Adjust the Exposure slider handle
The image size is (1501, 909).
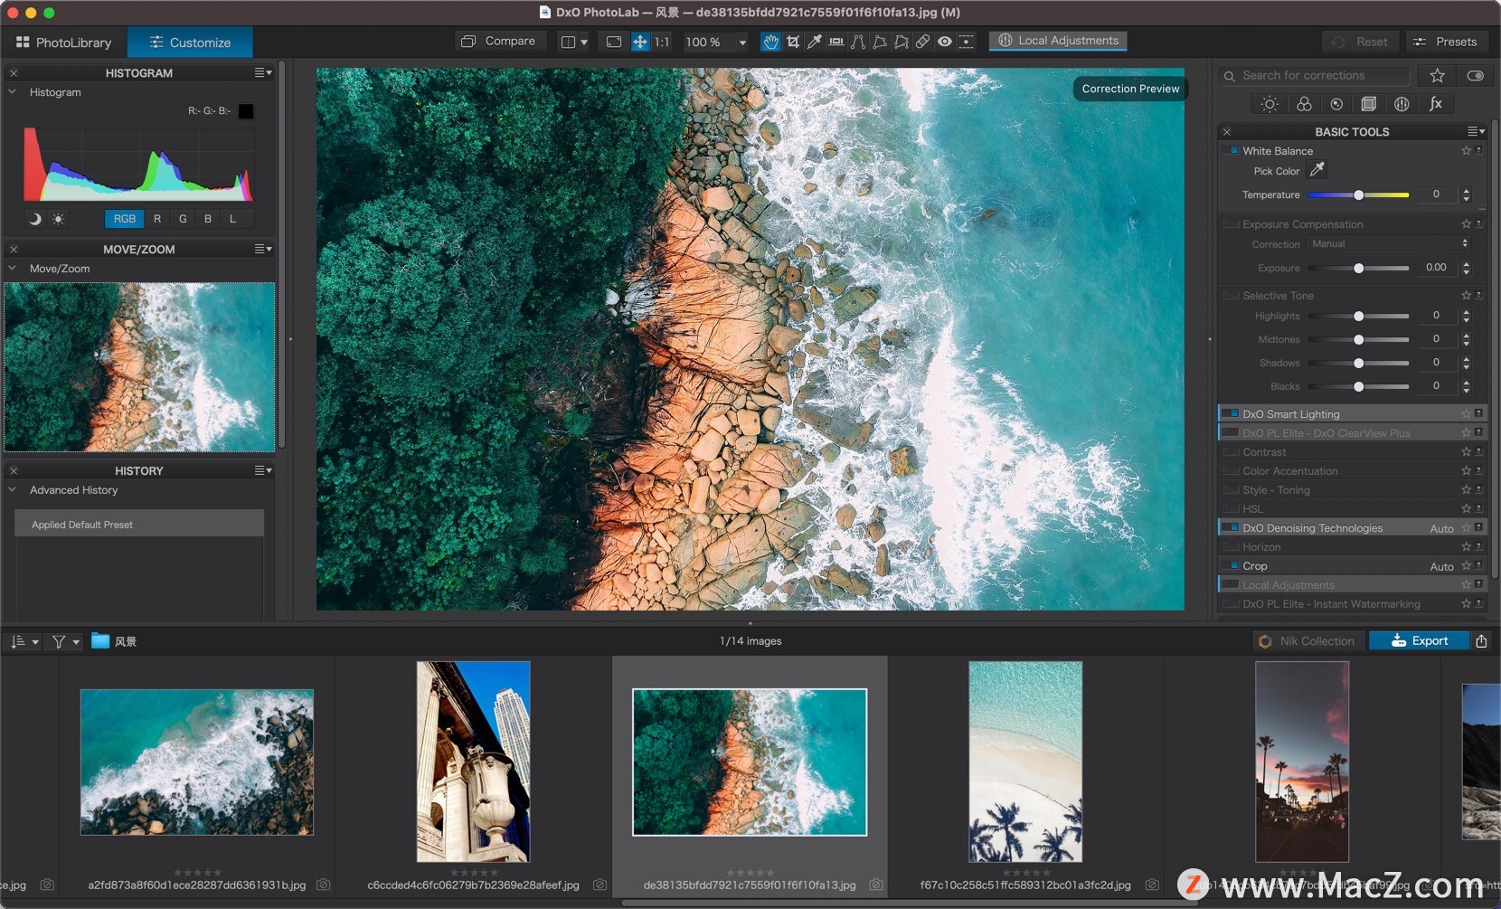pos(1358,268)
